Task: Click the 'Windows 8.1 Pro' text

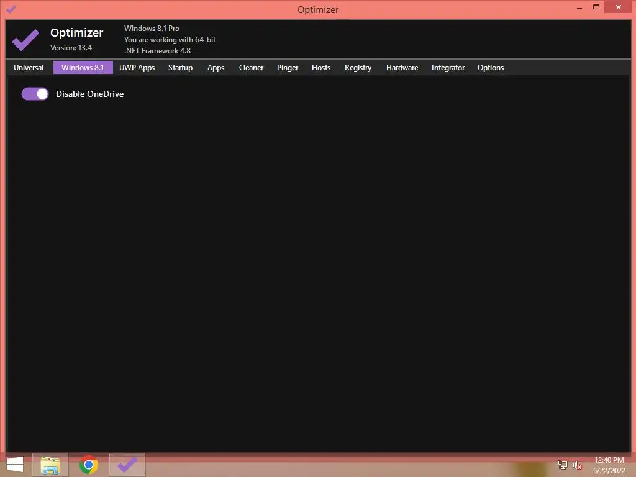Action: point(152,29)
